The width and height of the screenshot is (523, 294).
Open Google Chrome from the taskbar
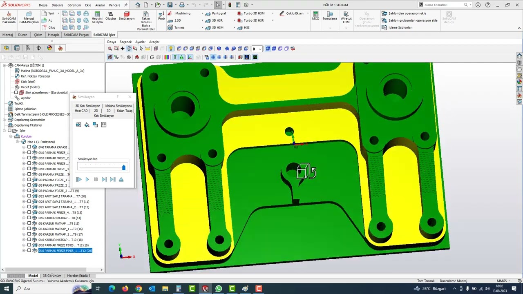coord(139,289)
